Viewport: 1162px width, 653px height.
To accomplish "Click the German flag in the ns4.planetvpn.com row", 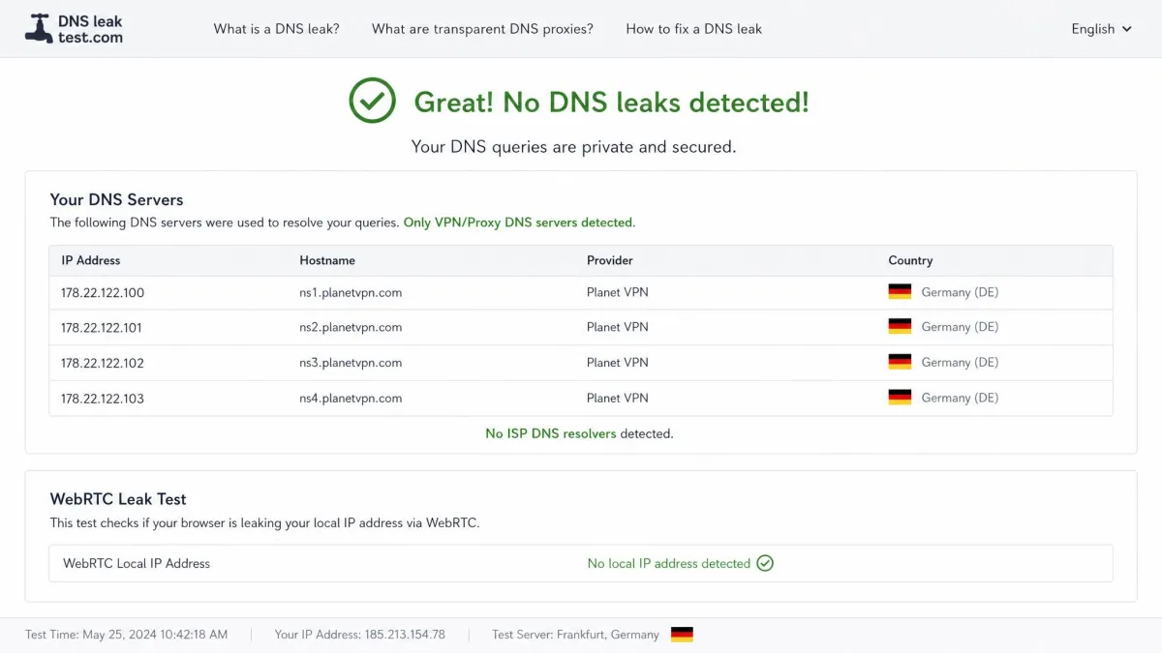I will (900, 397).
